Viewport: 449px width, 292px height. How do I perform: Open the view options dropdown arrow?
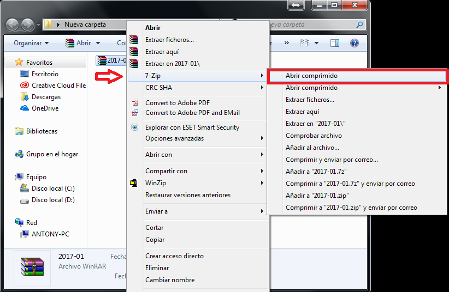(316, 43)
